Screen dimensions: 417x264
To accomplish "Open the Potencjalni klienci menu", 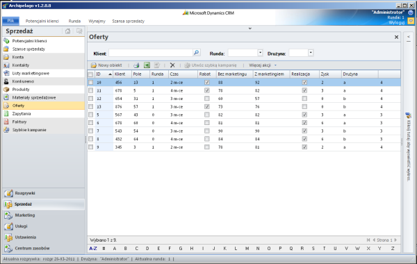I will pyautogui.click(x=42, y=21).
